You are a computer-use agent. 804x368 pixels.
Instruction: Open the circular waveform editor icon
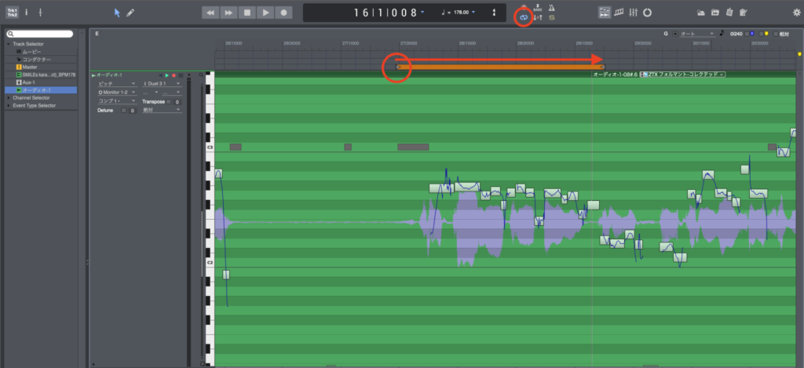pos(647,13)
